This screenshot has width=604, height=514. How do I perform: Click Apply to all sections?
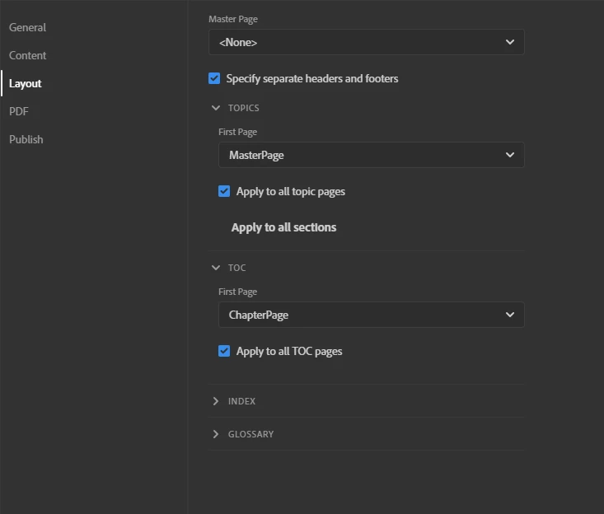(x=283, y=227)
